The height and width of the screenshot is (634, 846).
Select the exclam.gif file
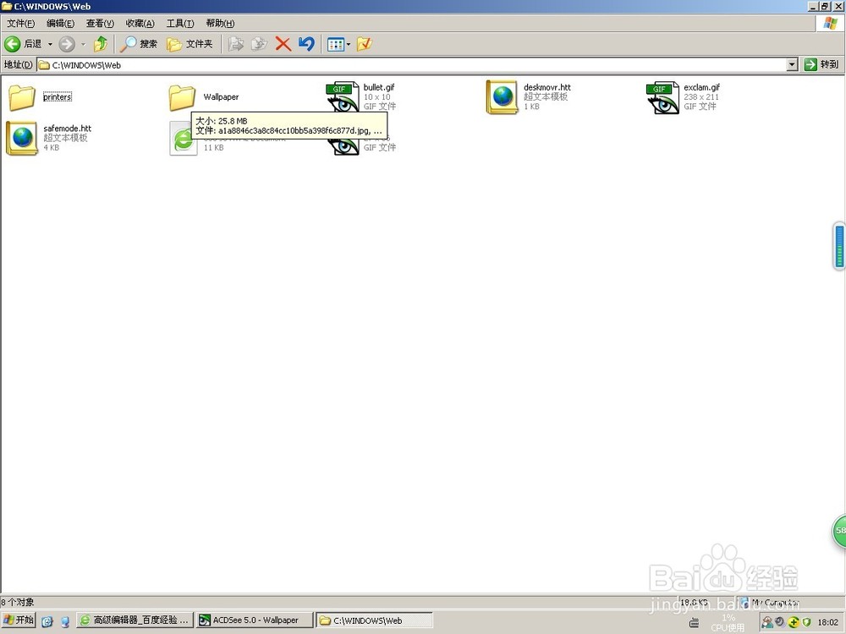coord(683,97)
